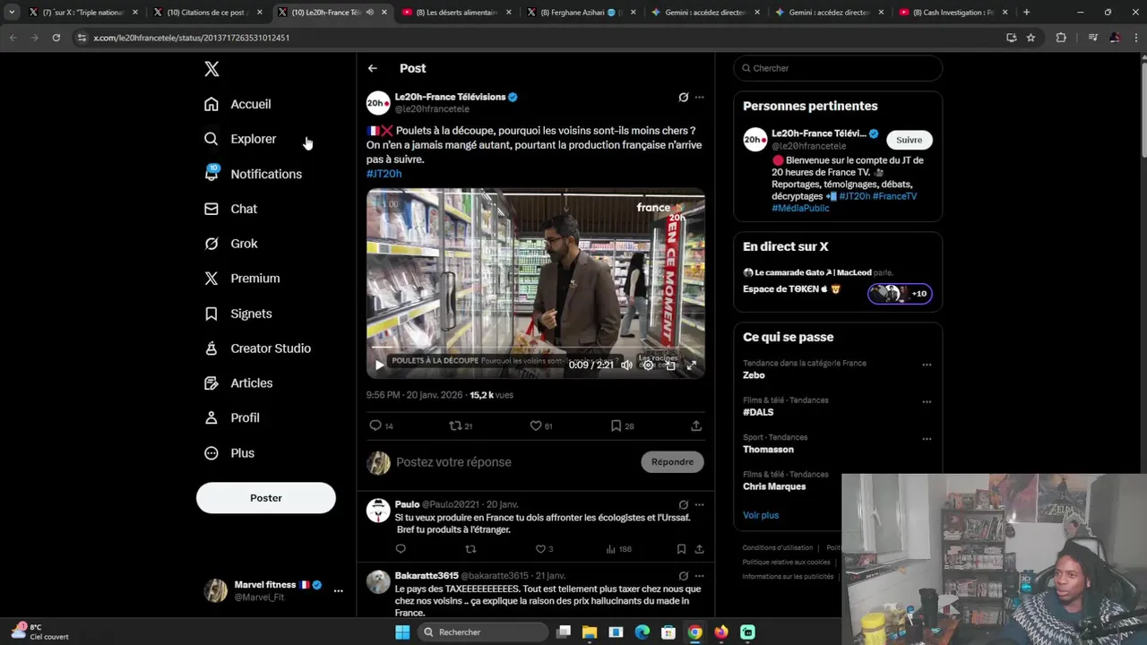Click the taskbar Rechercher search box
This screenshot has height=645, width=1147.
[483, 632]
